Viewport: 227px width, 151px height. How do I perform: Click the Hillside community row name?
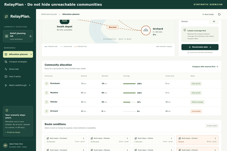pos(54,102)
